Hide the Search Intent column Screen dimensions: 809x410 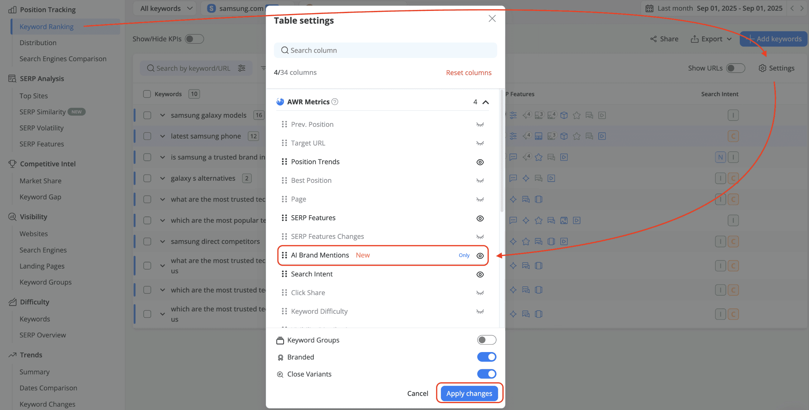480,274
